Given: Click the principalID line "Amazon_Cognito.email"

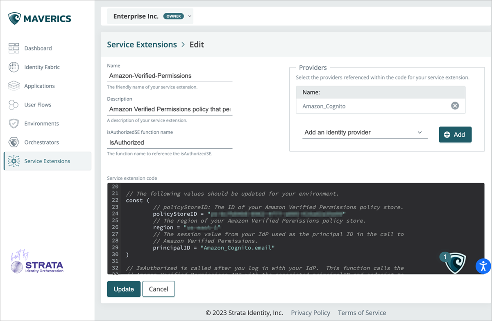Looking at the screenshot, I should coord(214,248).
